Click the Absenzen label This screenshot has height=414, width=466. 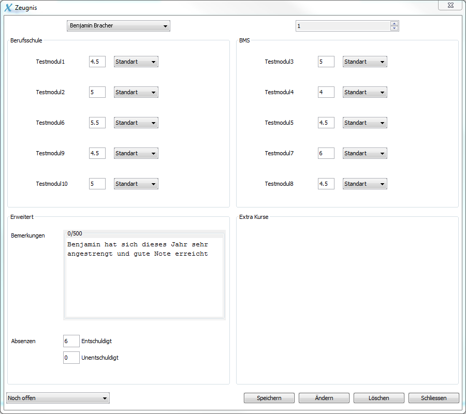click(23, 341)
